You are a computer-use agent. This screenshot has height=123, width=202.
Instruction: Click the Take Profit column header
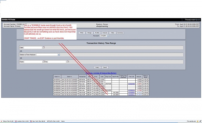pos(115,77)
